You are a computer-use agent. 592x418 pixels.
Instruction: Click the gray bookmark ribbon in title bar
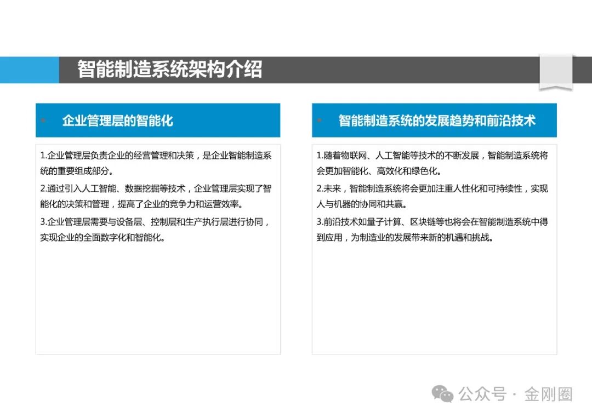pyautogui.click(x=556, y=72)
